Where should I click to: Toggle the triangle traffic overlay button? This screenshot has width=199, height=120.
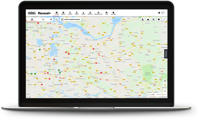[148, 19]
